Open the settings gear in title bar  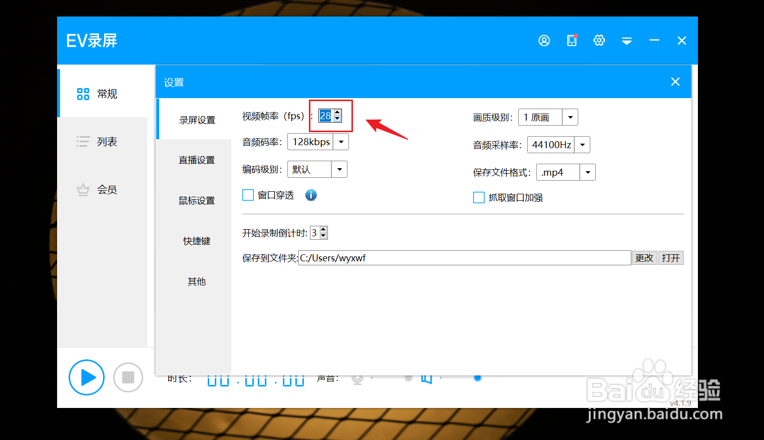(599, 41)
